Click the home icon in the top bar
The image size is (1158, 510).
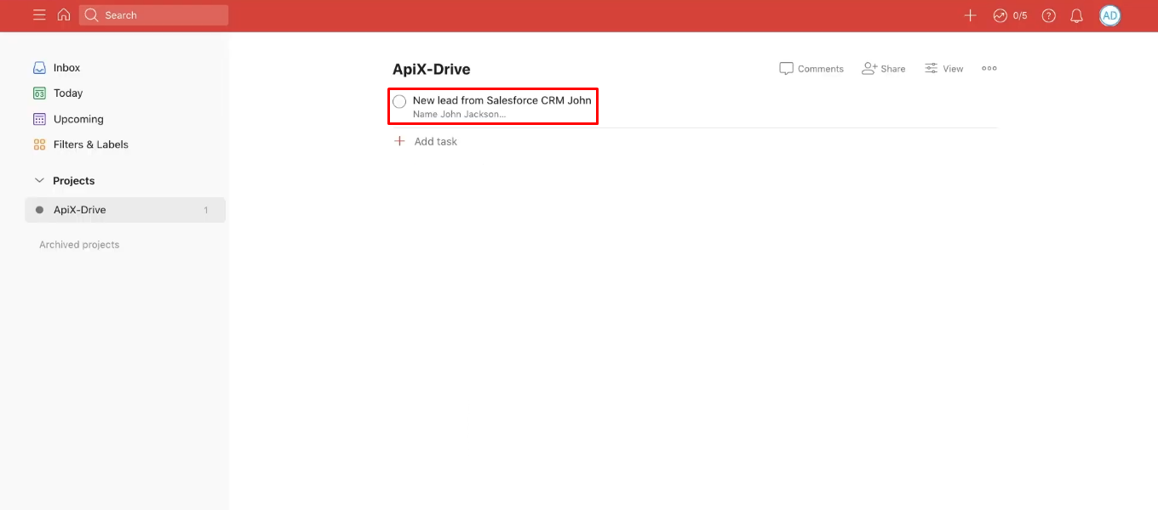[63, 14]
